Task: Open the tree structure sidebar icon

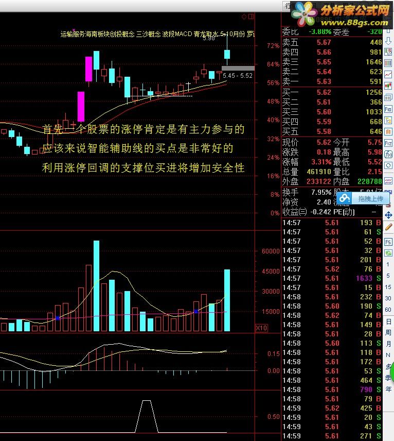Action: 388,121
